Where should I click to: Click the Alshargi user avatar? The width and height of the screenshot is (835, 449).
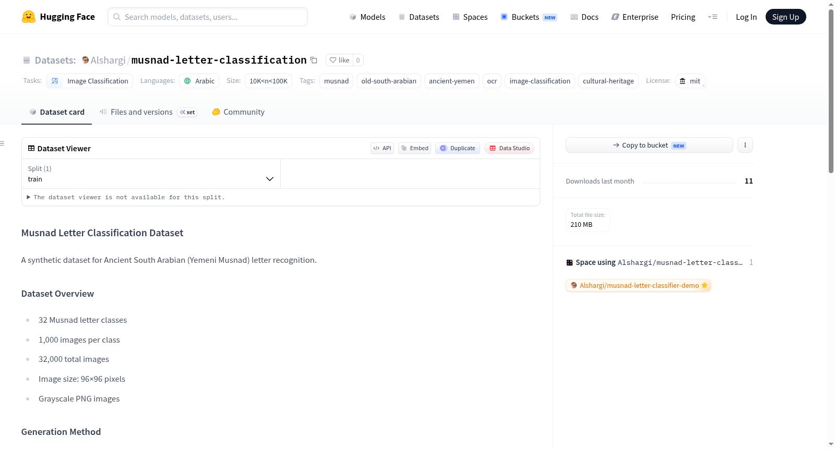[86, 60]
